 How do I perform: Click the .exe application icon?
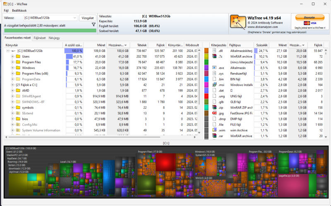(214, 68)
